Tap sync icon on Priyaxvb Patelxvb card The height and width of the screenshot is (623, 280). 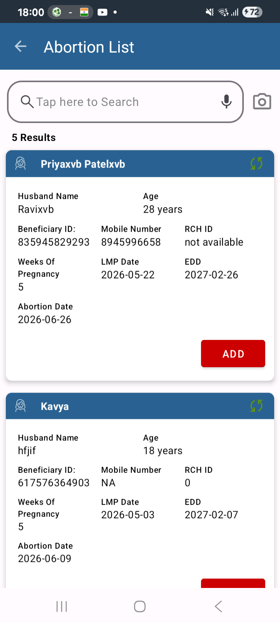[x=256, y=164]
